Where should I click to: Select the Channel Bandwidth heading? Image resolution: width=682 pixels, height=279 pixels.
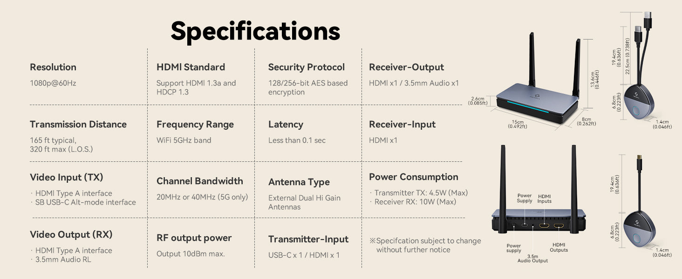[200, 181]
